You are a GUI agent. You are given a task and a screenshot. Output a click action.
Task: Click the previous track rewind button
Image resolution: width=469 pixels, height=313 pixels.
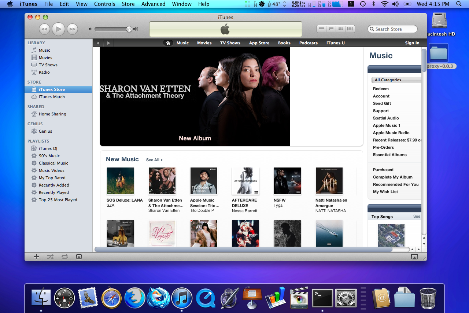(x=44, y=29)
